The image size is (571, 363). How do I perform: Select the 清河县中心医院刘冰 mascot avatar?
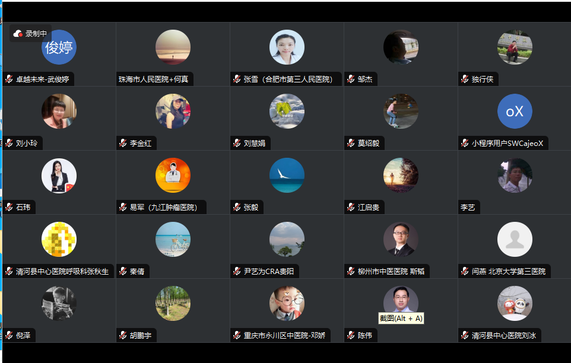pyautogui.click(x=515, y=303)
